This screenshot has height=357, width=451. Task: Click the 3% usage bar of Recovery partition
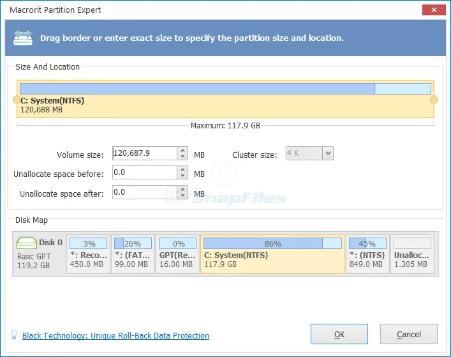(88, 243)
